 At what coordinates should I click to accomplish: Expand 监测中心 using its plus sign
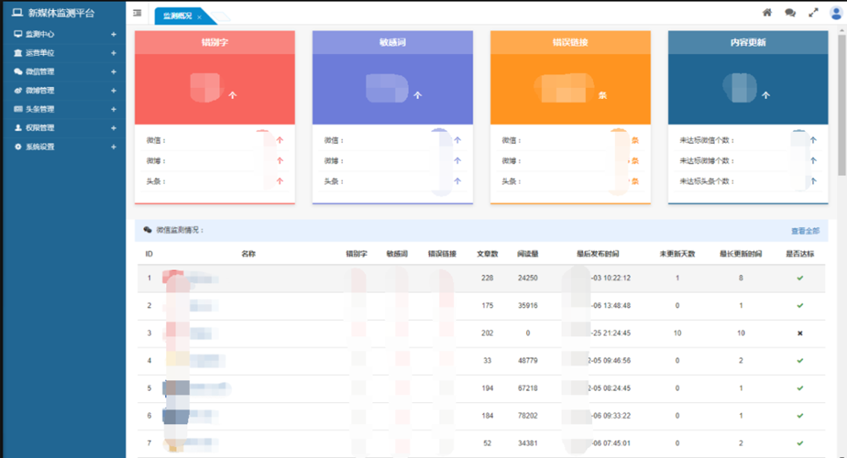113,35
